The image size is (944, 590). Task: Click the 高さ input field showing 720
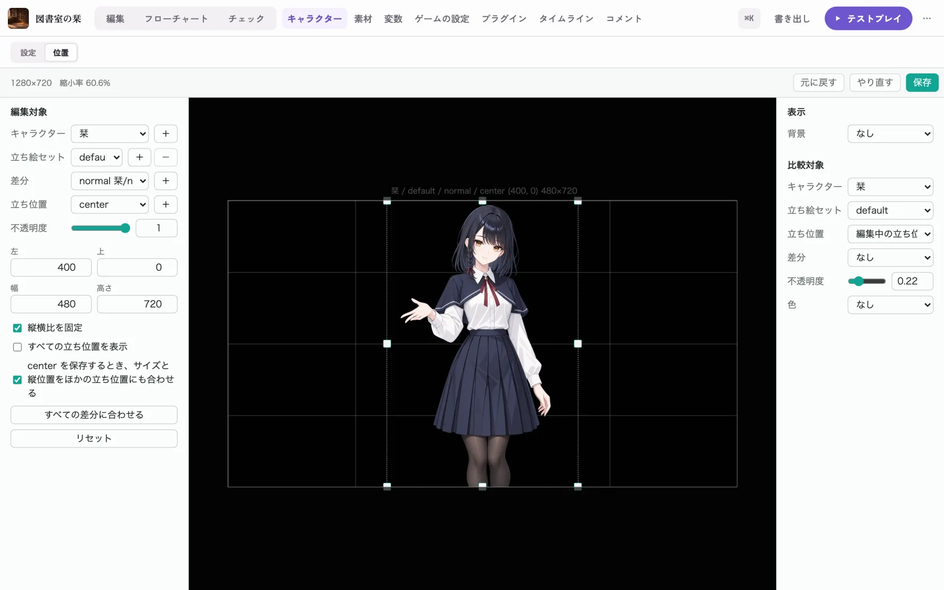point(137,304)
